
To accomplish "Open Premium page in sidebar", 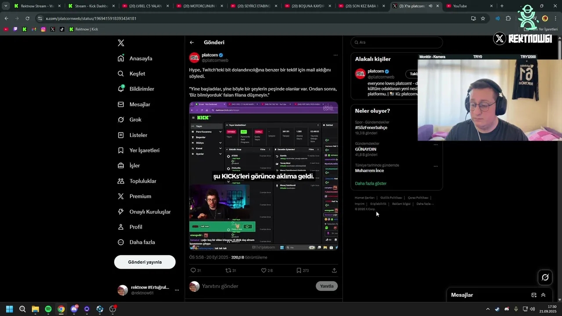I will pos(134,196).
